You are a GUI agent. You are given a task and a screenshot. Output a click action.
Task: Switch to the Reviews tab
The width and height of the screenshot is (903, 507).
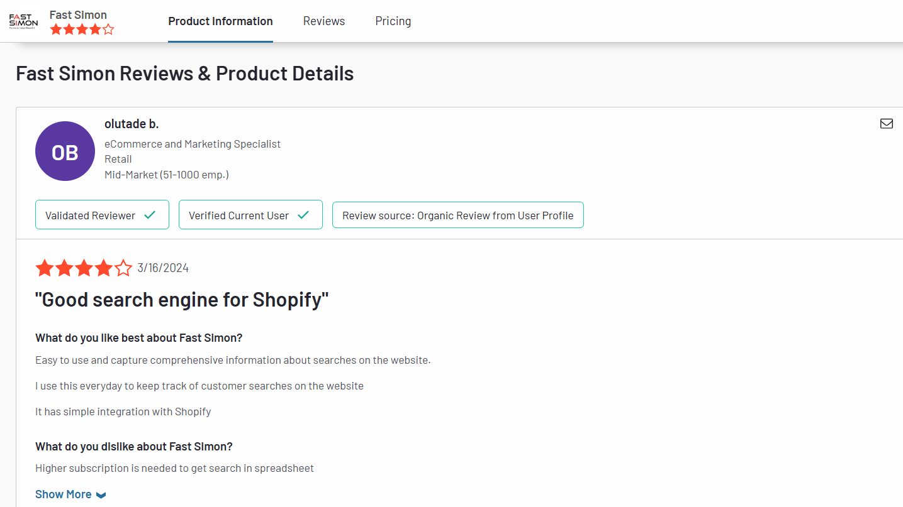tap(324, 21)
